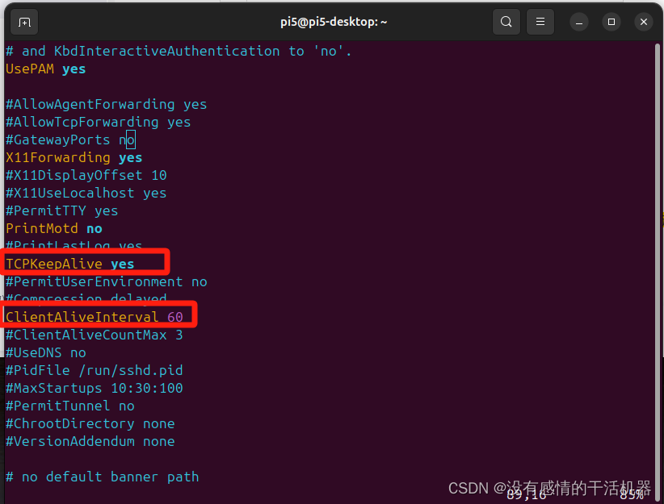This screenshot has height=504, width=664.
Task: Open a new terminal tab
Action: point(23,22)
